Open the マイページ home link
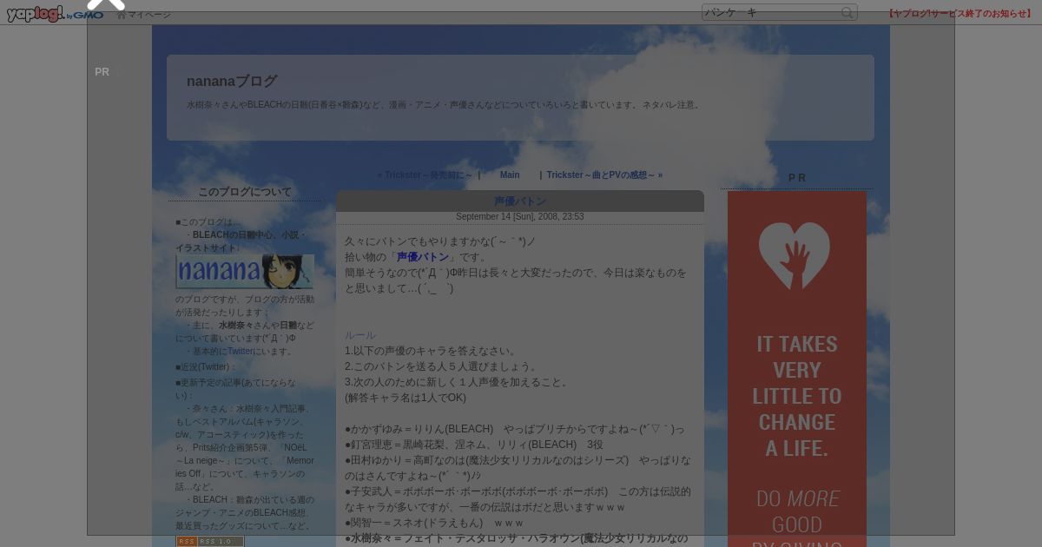 point(144,15)
